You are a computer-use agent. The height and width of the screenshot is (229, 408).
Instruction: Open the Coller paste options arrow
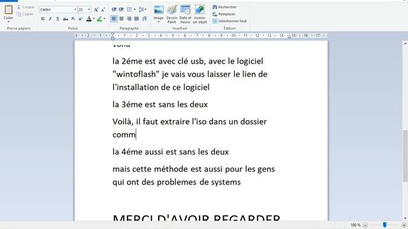pos(8,22)
